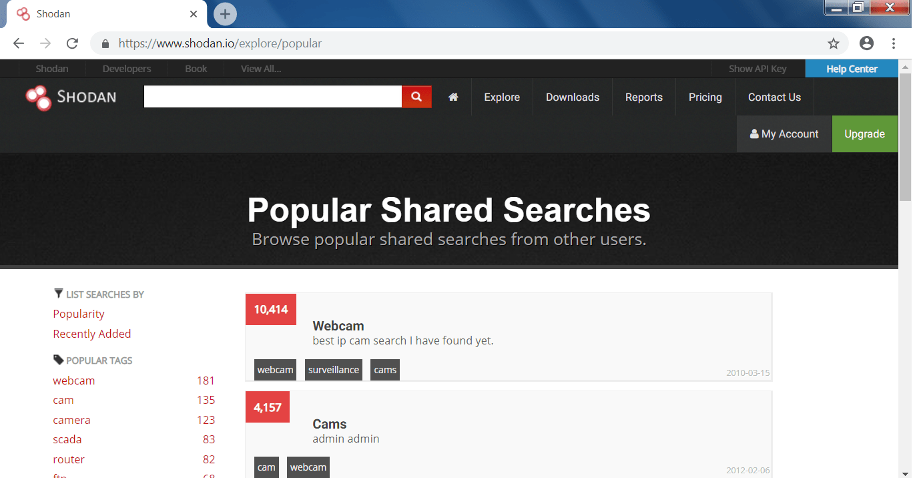Open the Chrome three-dot menu
The image size is (913, 478).
[894, 43]
